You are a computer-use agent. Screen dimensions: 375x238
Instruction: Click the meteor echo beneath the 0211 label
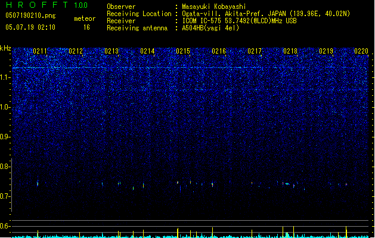(x=38, y=184)
